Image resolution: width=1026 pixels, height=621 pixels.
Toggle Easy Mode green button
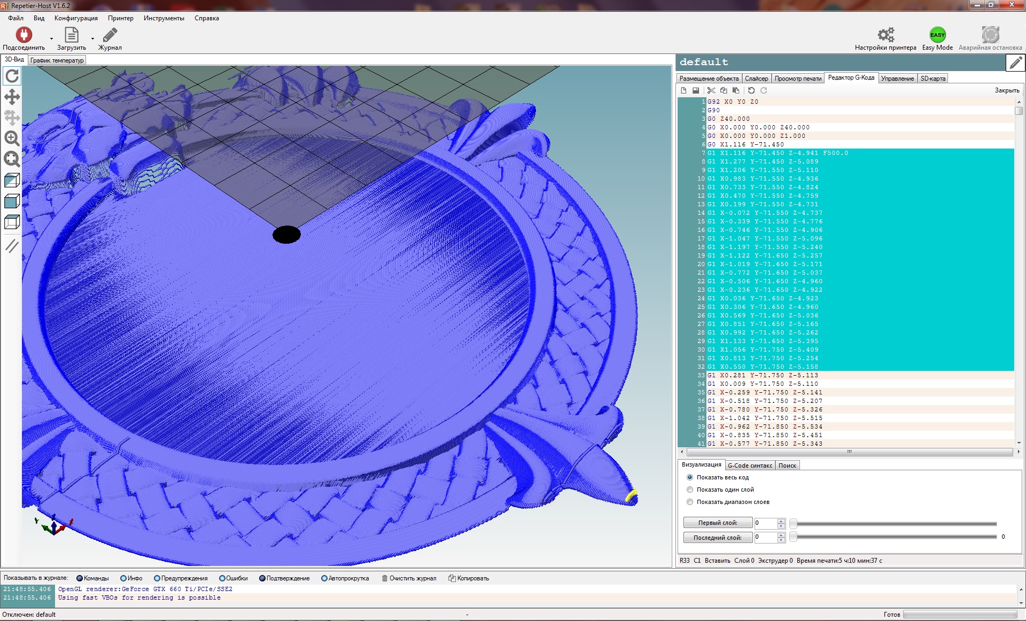coord(937,35)
